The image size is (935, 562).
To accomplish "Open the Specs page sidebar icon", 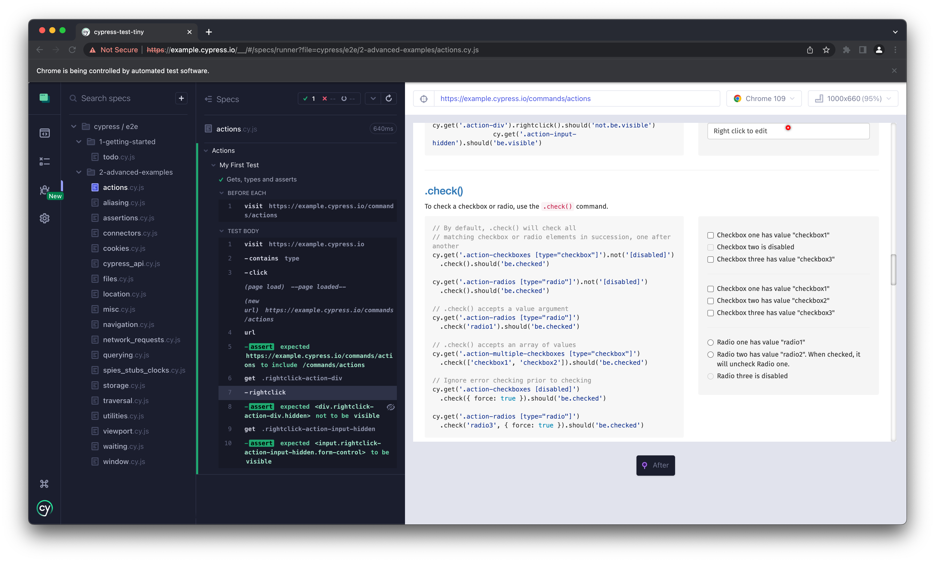I will (x=44, y=133).
